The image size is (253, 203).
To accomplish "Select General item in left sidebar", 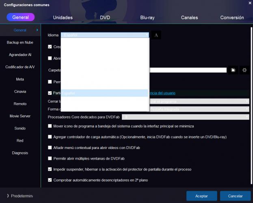I will tap(20, 30).
